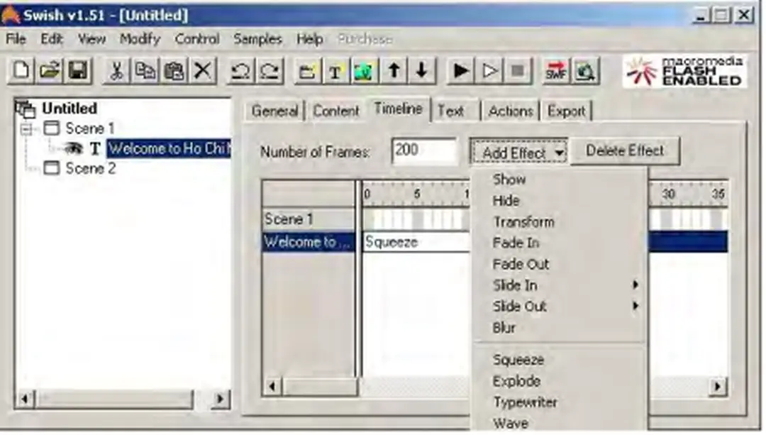The width and height of the screenshot is (766, 435).
Task: Switch to the Export tab
Action: coord(566,111)
